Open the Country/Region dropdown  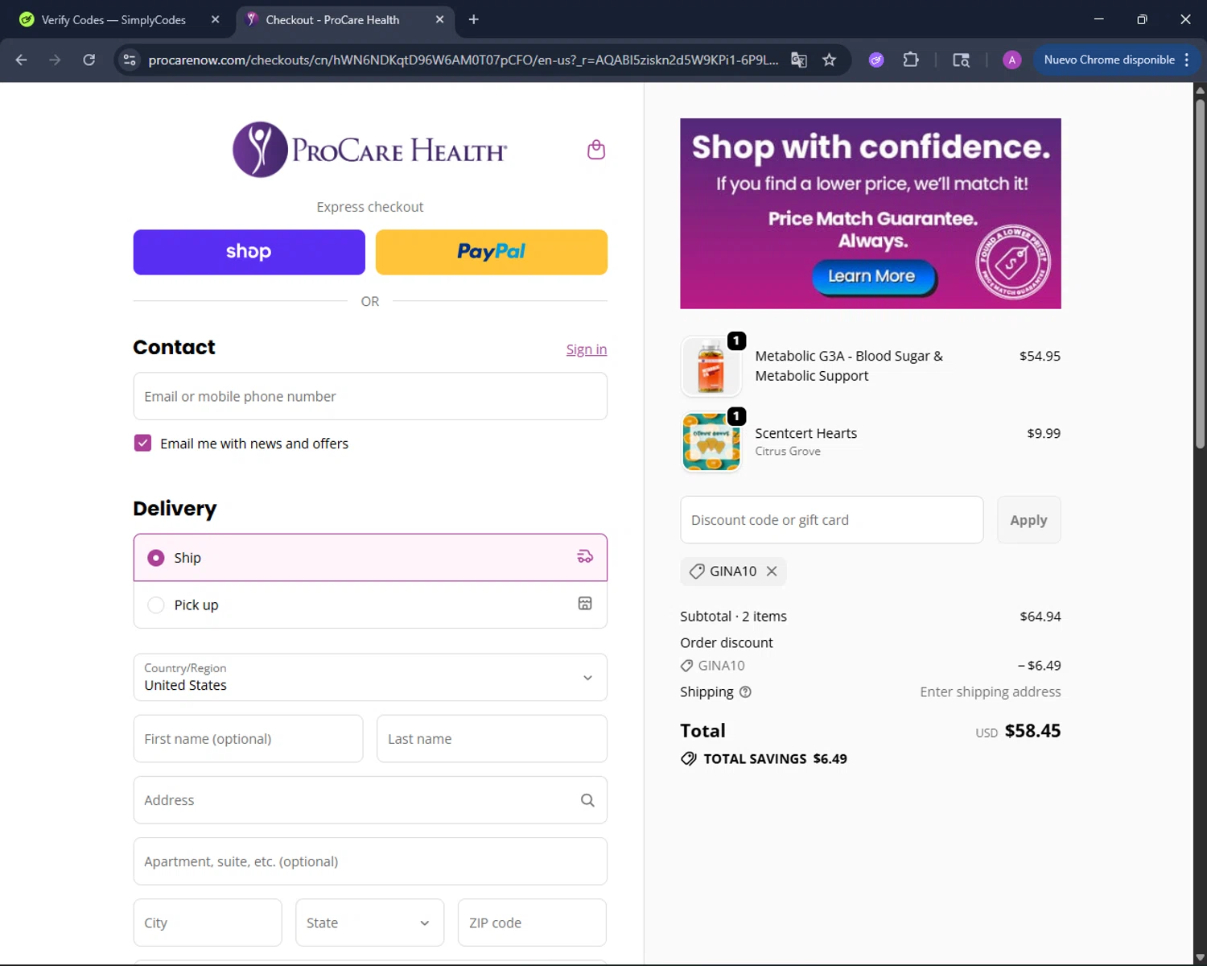(370, 677)
